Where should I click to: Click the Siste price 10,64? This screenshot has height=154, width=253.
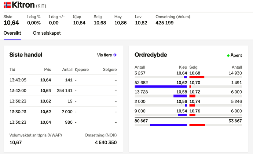click(11, 23)
